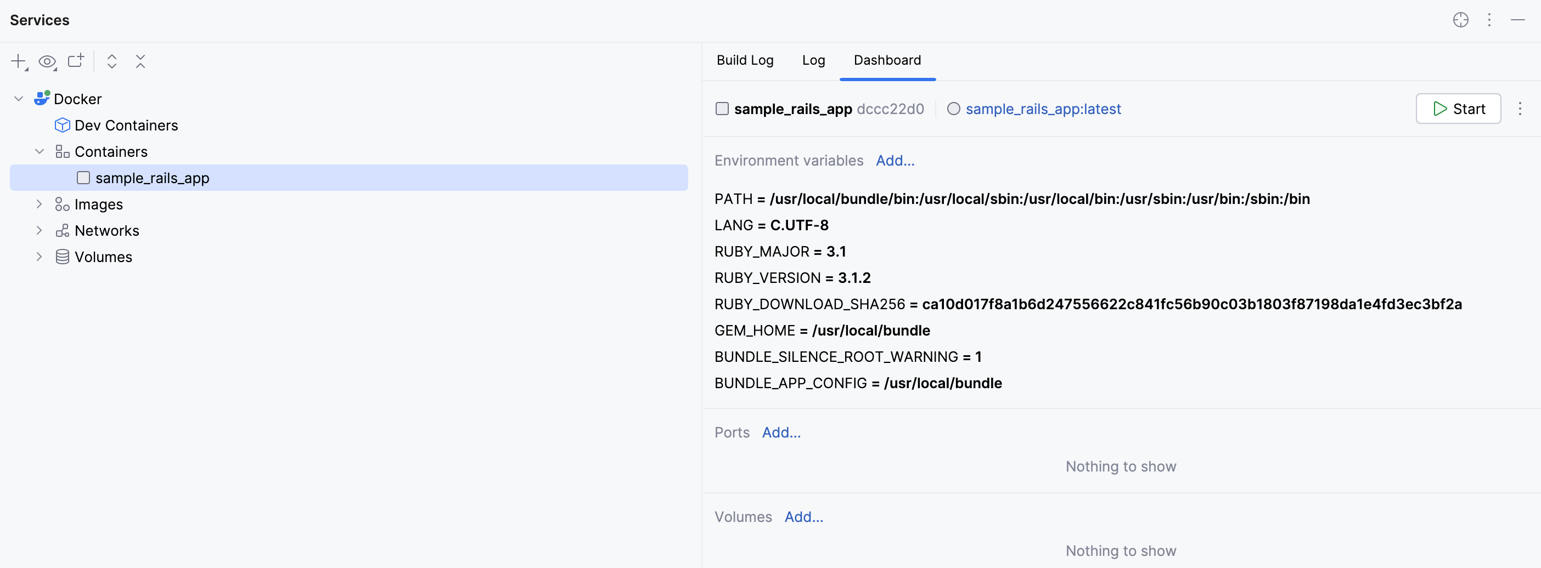1541x568 pixels.
Task: Click the crosshair locate icon in header
Action: tap(1460, 20)
